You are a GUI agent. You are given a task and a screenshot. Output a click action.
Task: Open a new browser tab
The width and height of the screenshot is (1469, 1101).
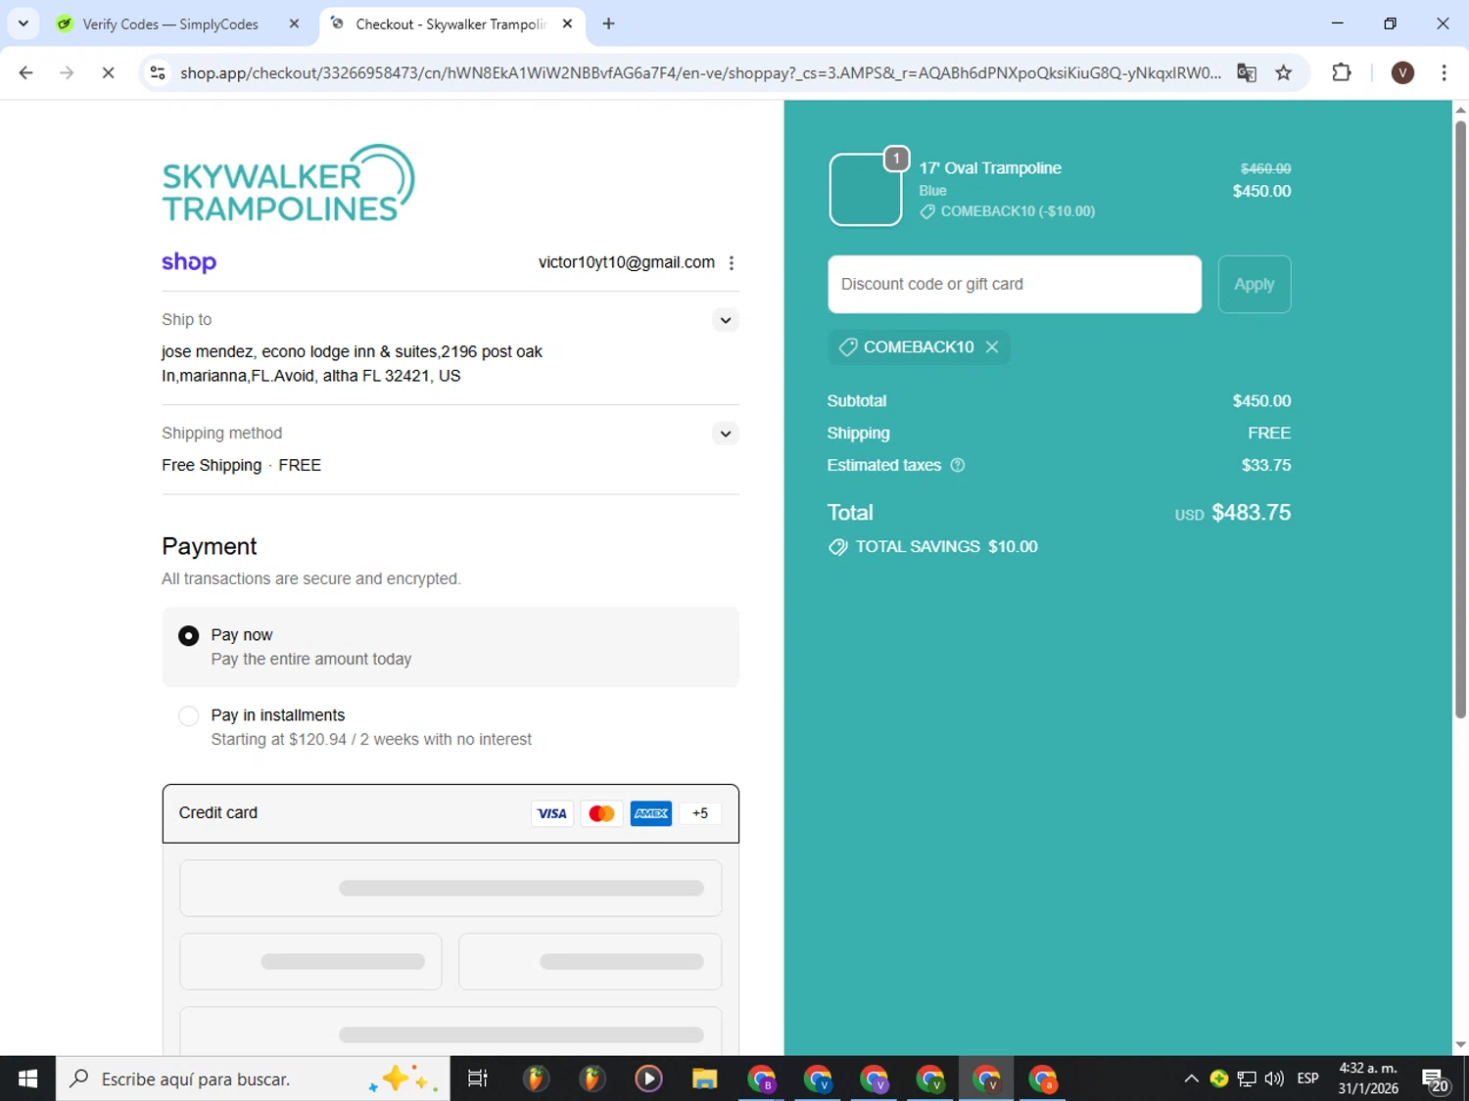[609, 24]
